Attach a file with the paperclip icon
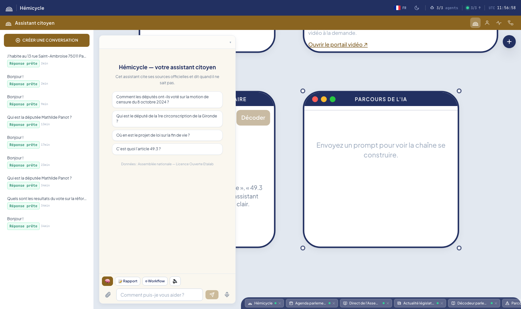This screenshot has height=309, width=521. coord(108,295)
